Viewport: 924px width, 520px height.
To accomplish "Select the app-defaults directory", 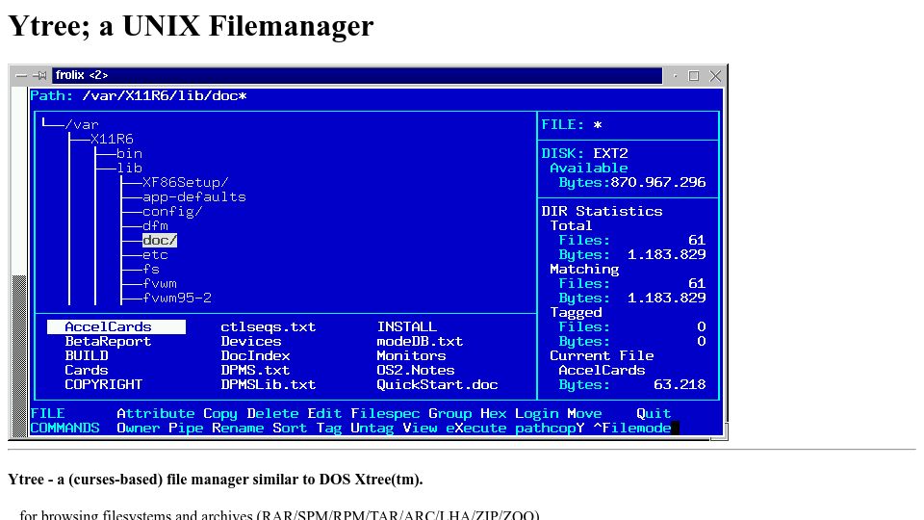I will tap(193, 196).
